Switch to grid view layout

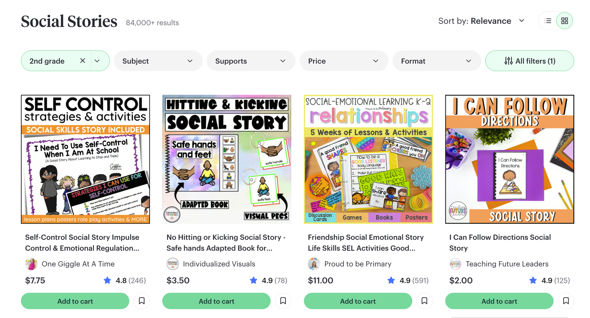[x=564, y=21]
